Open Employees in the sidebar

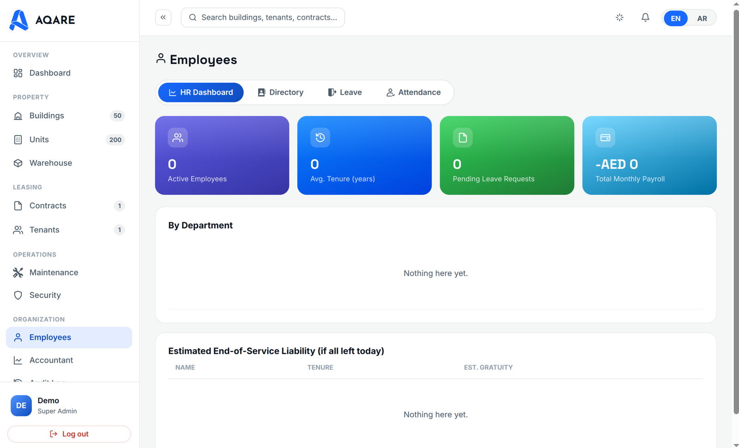pyautogui.click(x=69, y=337)
